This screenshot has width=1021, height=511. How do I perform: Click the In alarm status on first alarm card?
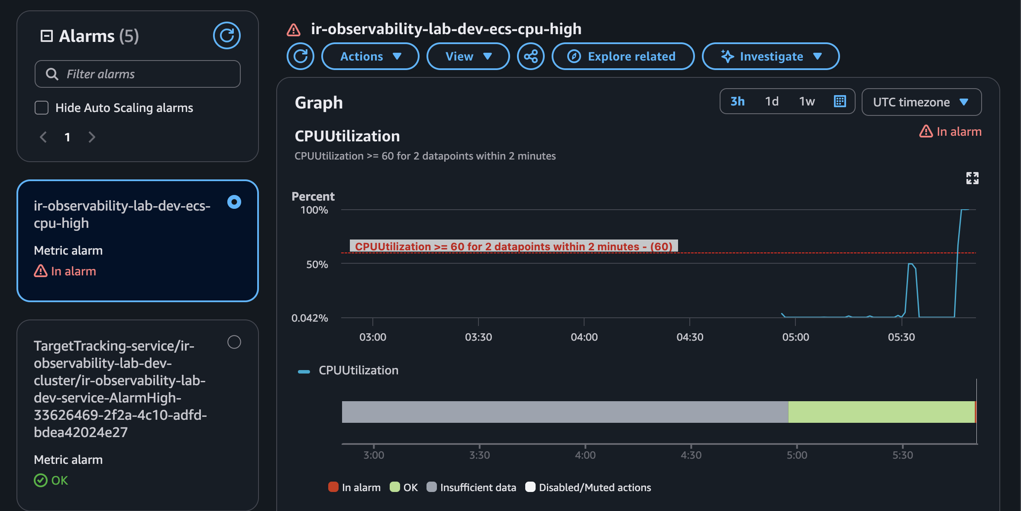click(x=65, y=271)
